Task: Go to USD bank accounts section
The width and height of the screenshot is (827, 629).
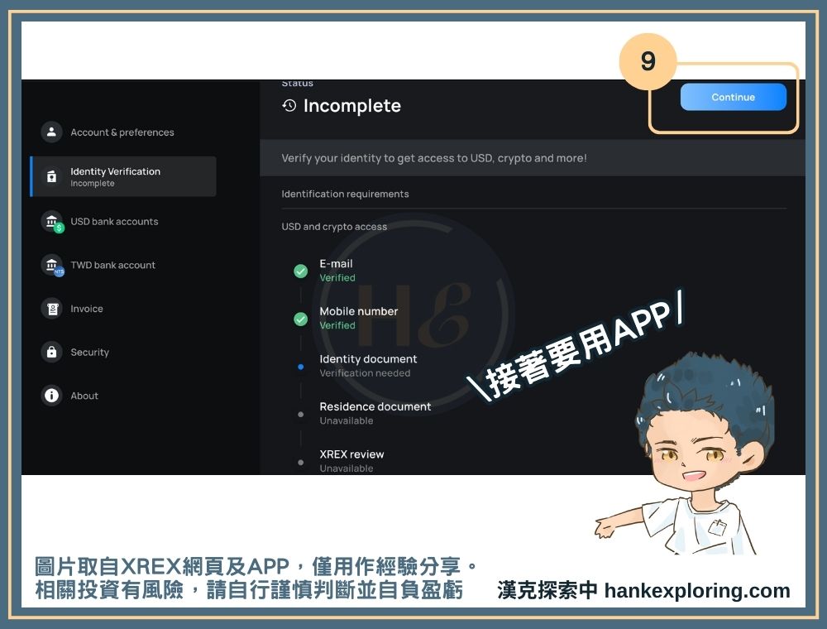Action: [114, 222]
